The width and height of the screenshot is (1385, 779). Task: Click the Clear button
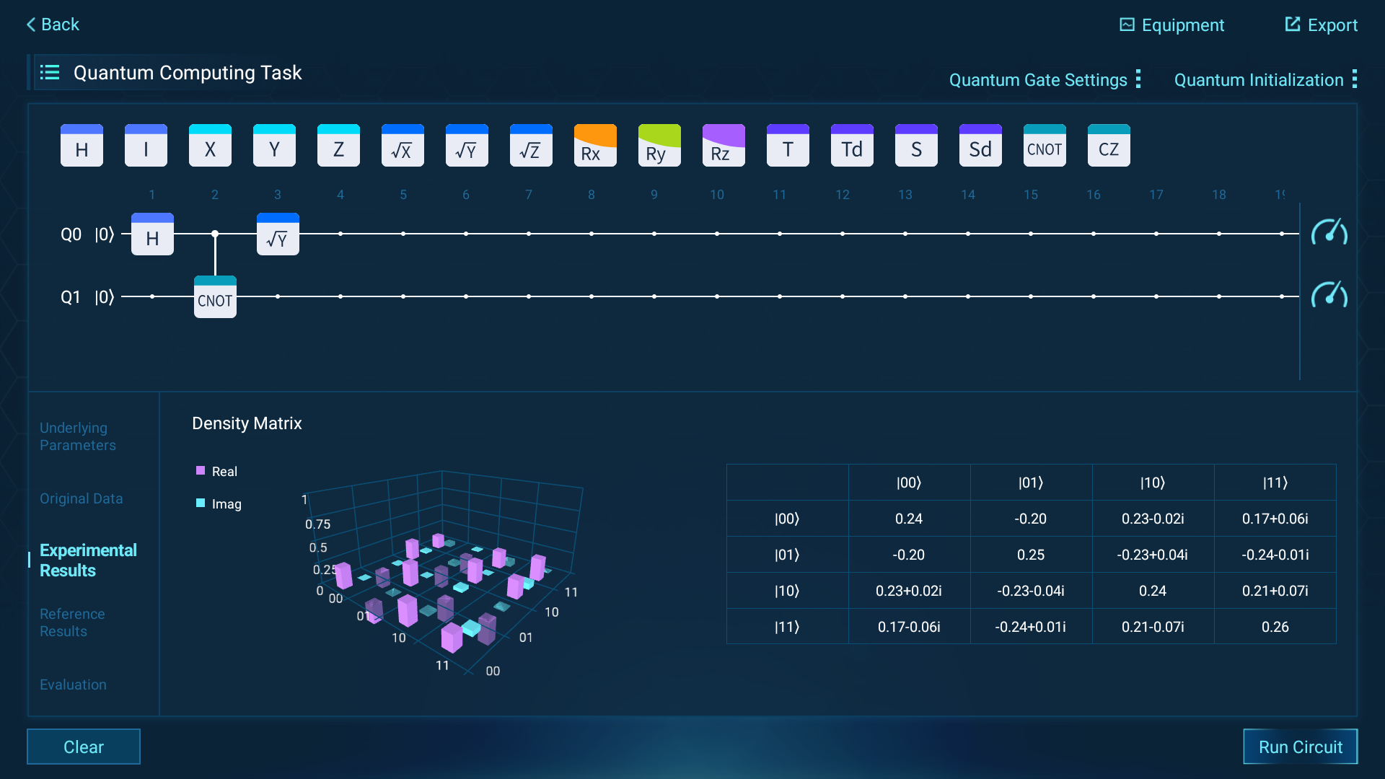(x=84, y=747)
